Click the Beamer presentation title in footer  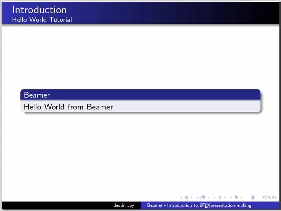pyautogui.click(x=199, y=205)
